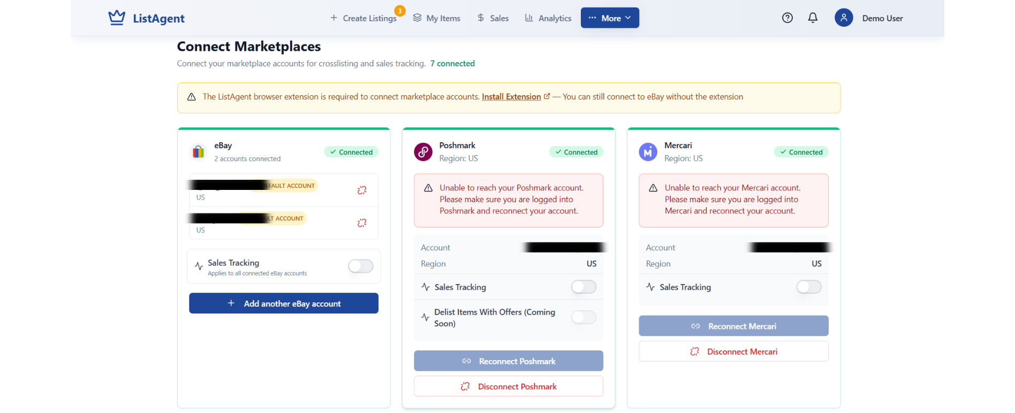
Task: Click the warning icon in Poshmark error
Action: point(428,188)
